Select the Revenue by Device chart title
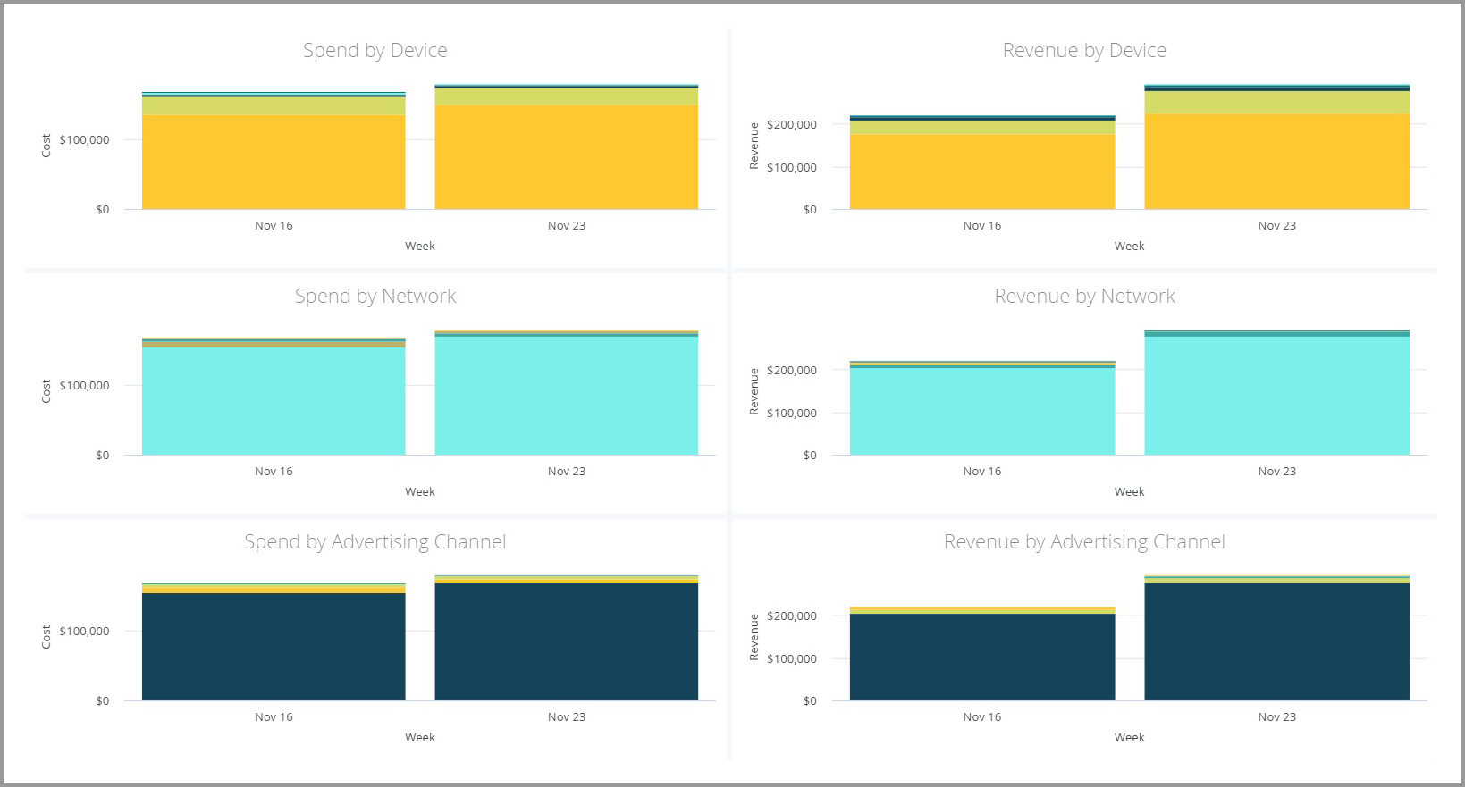This screenshot has width=1465, height=787. click(x=1084, y=51)
